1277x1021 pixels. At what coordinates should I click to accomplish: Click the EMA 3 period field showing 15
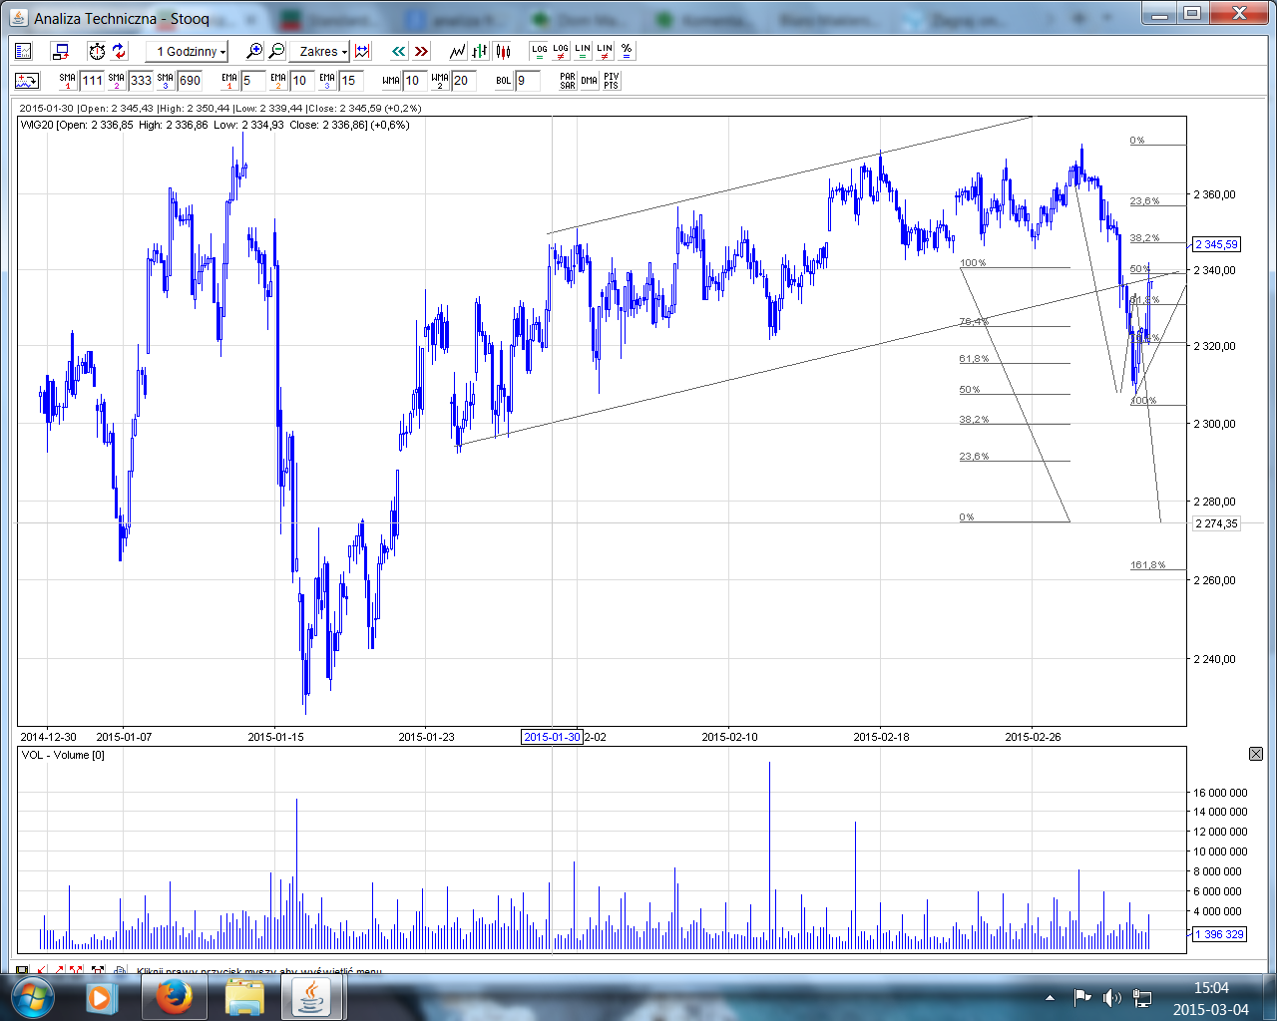[351, 81]
